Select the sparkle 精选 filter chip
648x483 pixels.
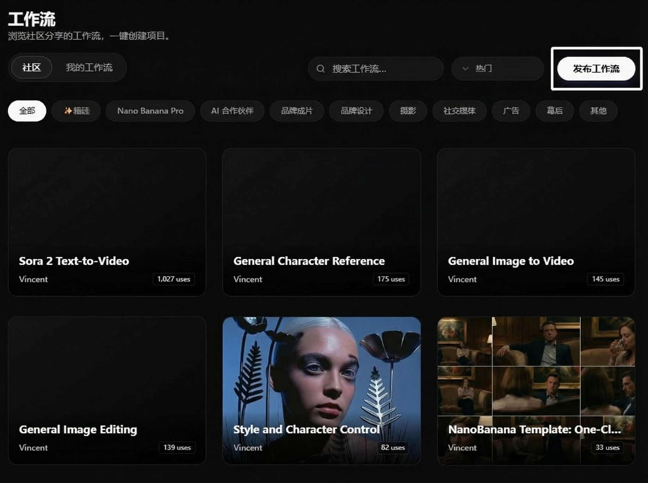76,111
